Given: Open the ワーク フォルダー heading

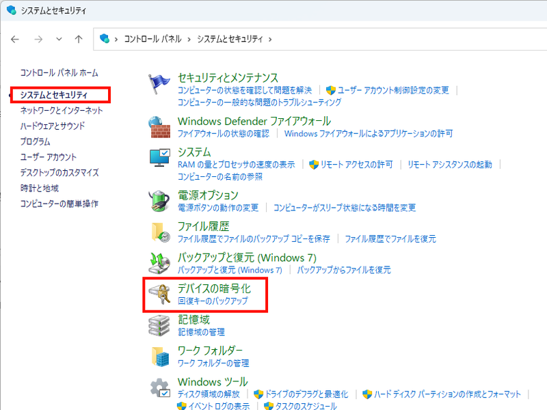Looking at the screenshot, I should point(210,351).
